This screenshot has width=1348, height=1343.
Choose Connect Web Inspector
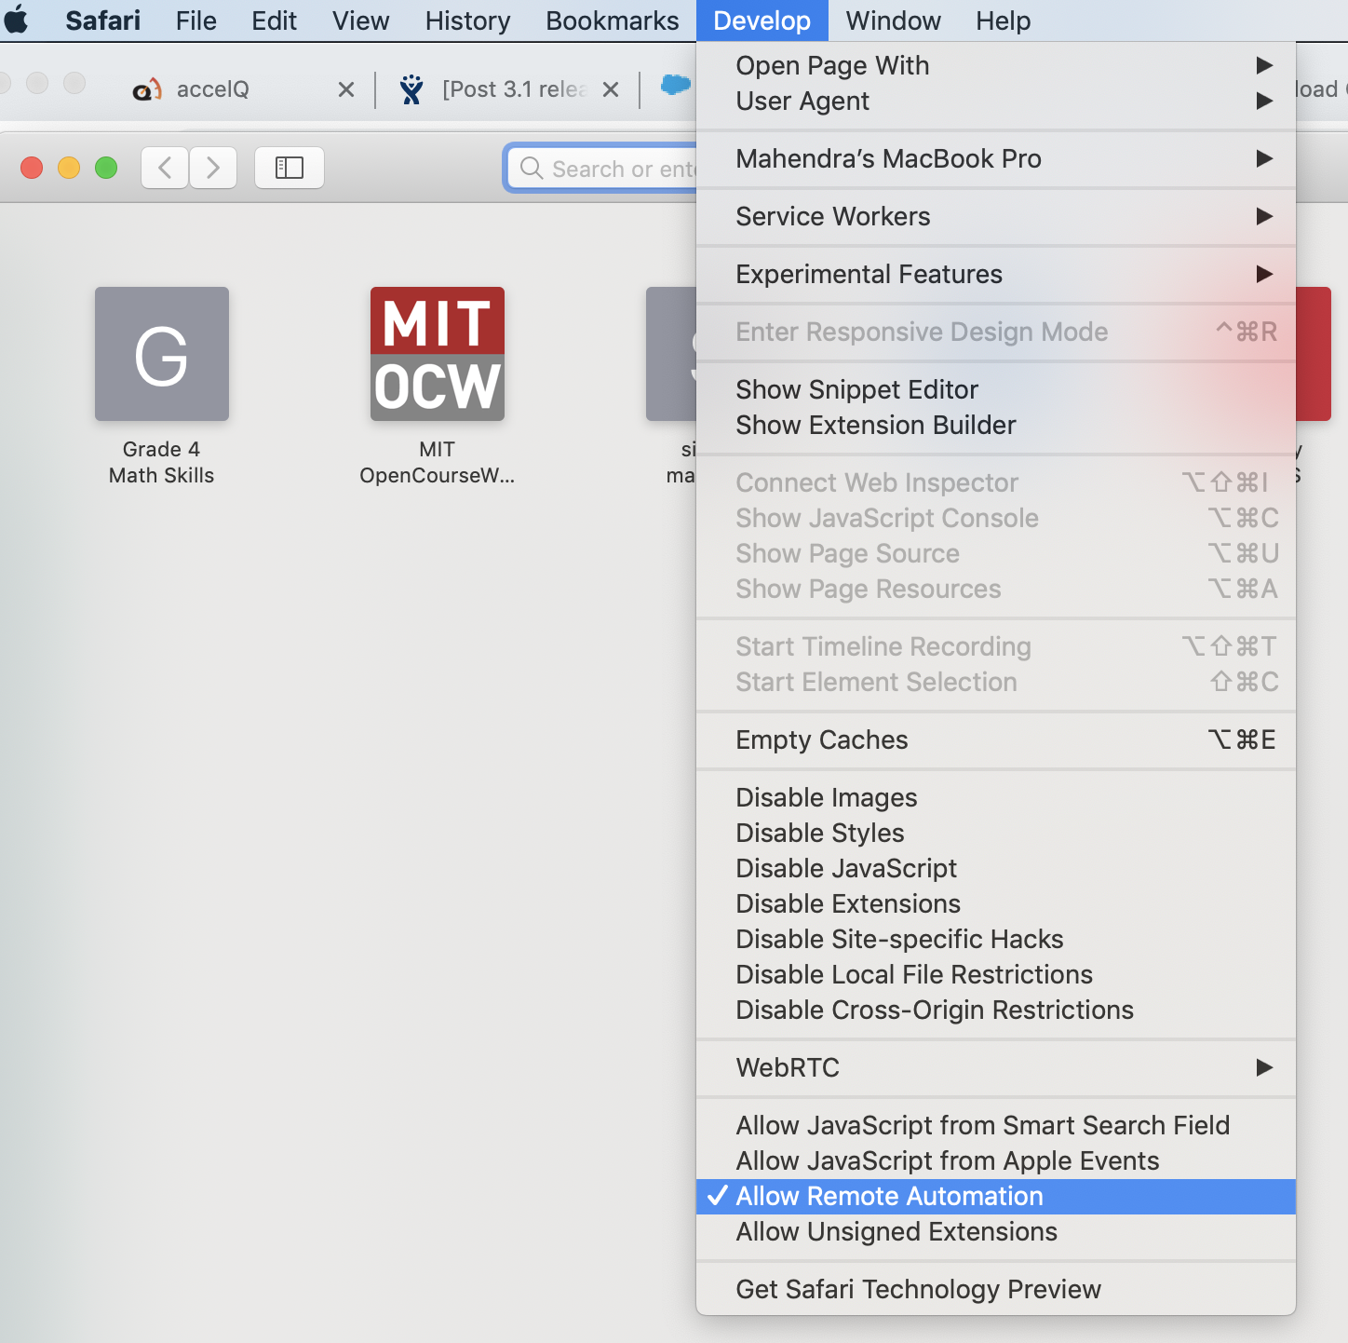pyautogui.click(x=996, y=482)
